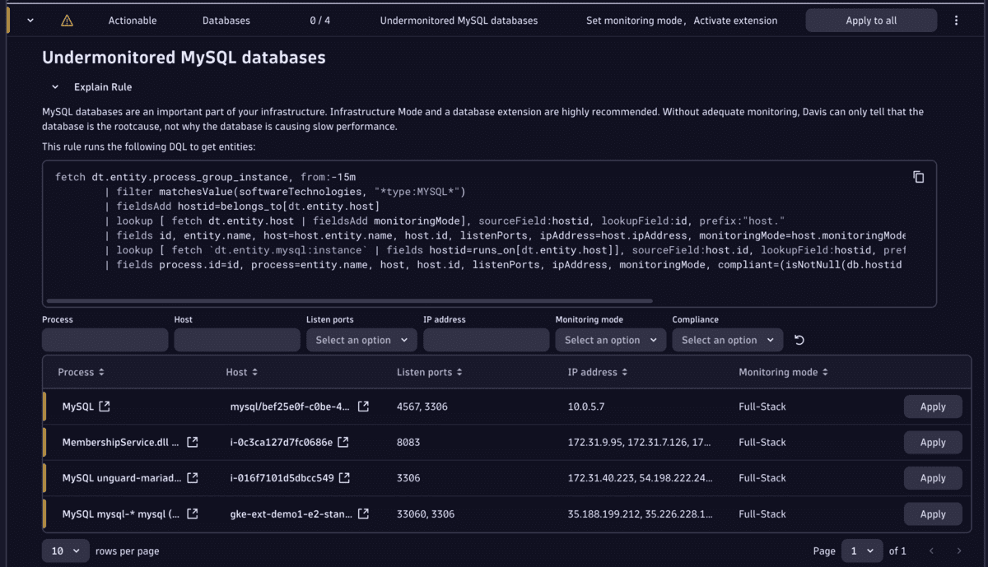
Task: Copy the DQL query to clipboard
Action: (919, 176)
